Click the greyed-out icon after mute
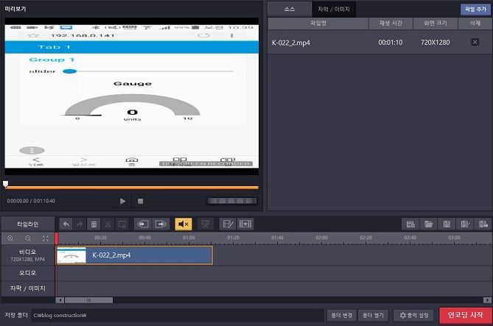The height and width of the screenshot is (326, 493). pyautogui.click(x=205, y=224)
